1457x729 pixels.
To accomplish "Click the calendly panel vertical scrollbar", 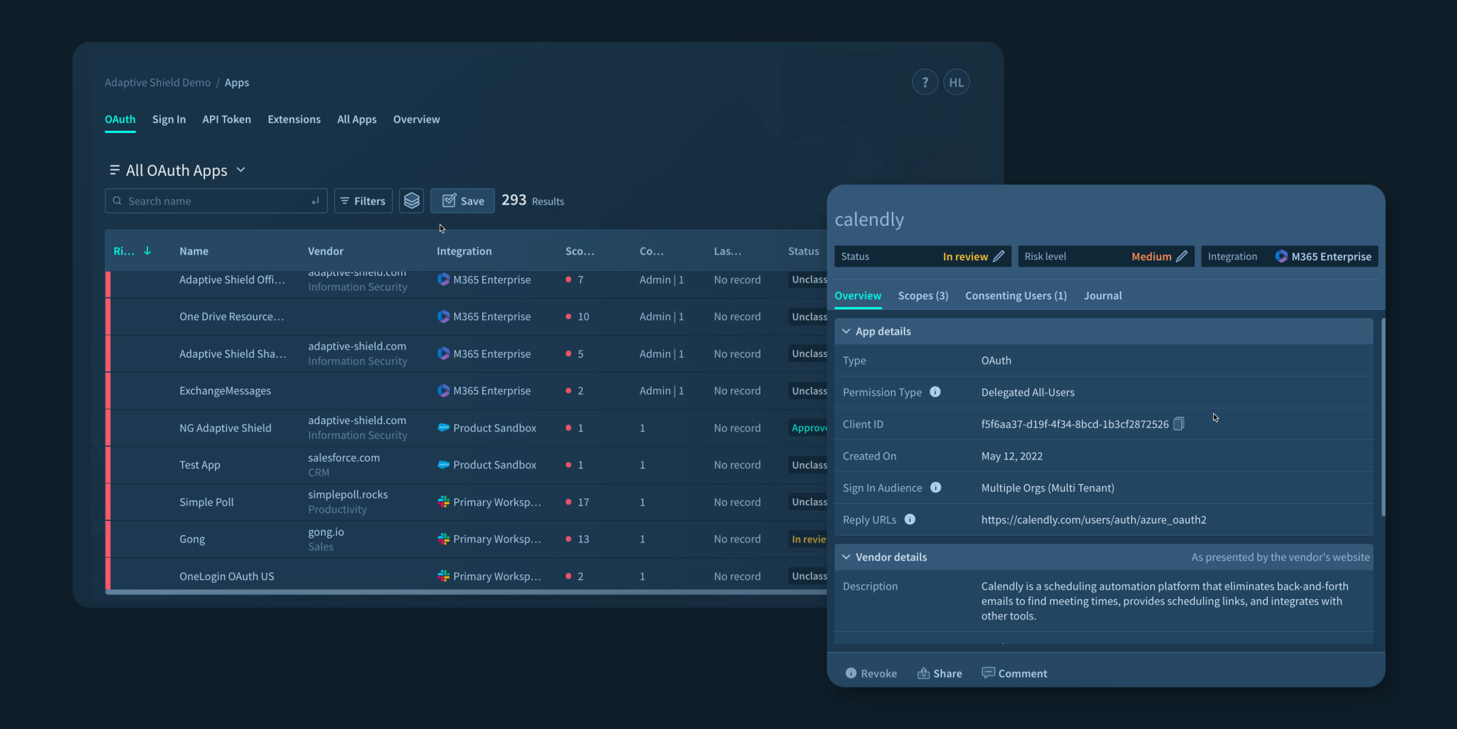I will tap(1384, 417).
